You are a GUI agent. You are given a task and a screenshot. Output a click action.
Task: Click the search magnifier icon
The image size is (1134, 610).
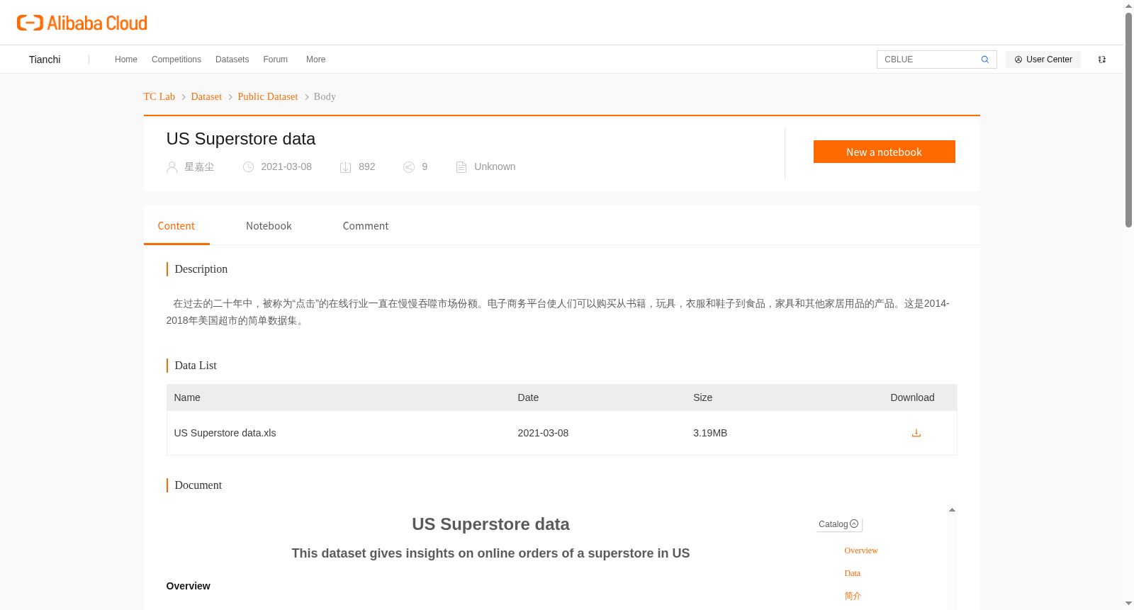(985, 60)
